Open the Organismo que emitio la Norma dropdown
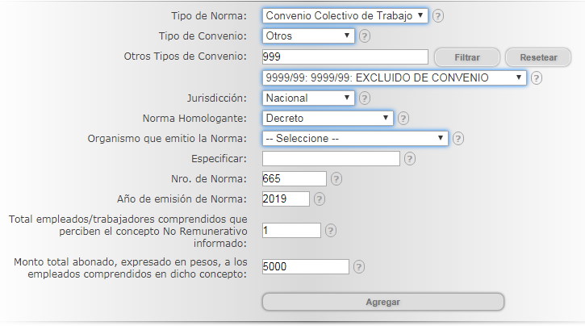This screenshot has width=585, height=326. point(355,138)
